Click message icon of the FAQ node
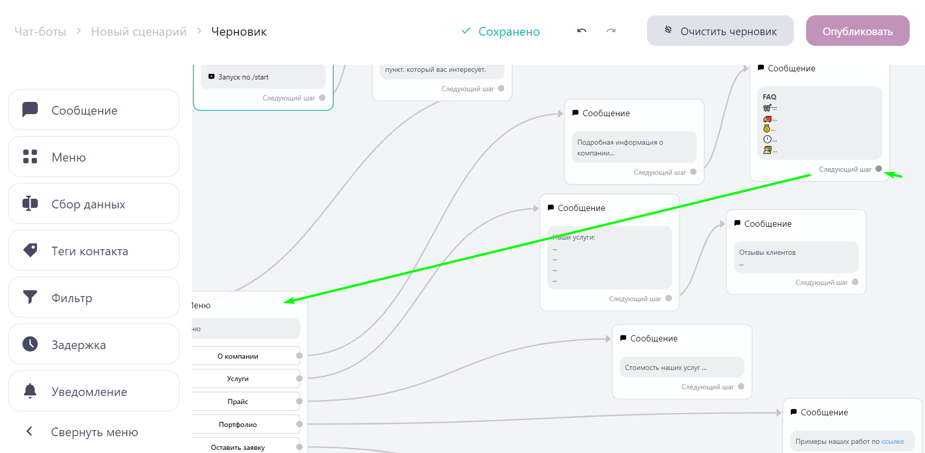This screenshot has width=925, height=453. pyautogui.click(x=761, y=68)
